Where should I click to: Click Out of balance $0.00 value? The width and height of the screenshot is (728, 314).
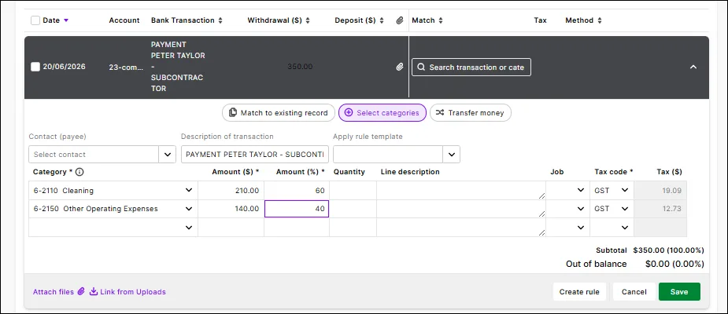[674, 265]
